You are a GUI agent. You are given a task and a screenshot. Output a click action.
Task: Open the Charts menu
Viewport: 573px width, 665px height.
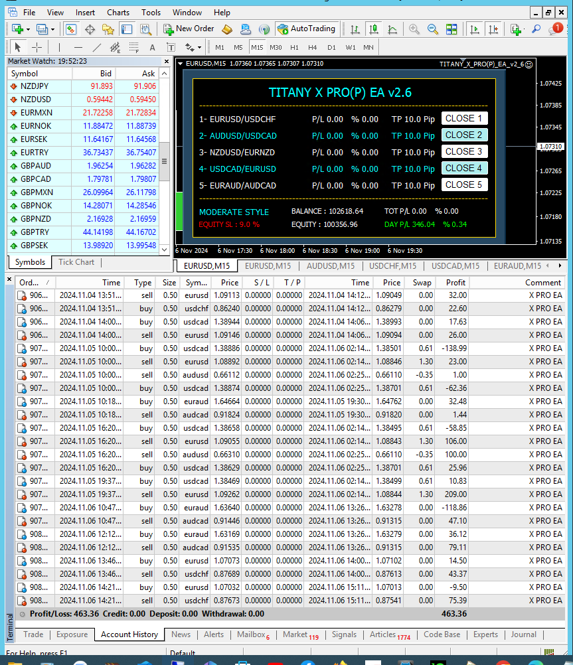pyautogui.click(x=118, y=12)
